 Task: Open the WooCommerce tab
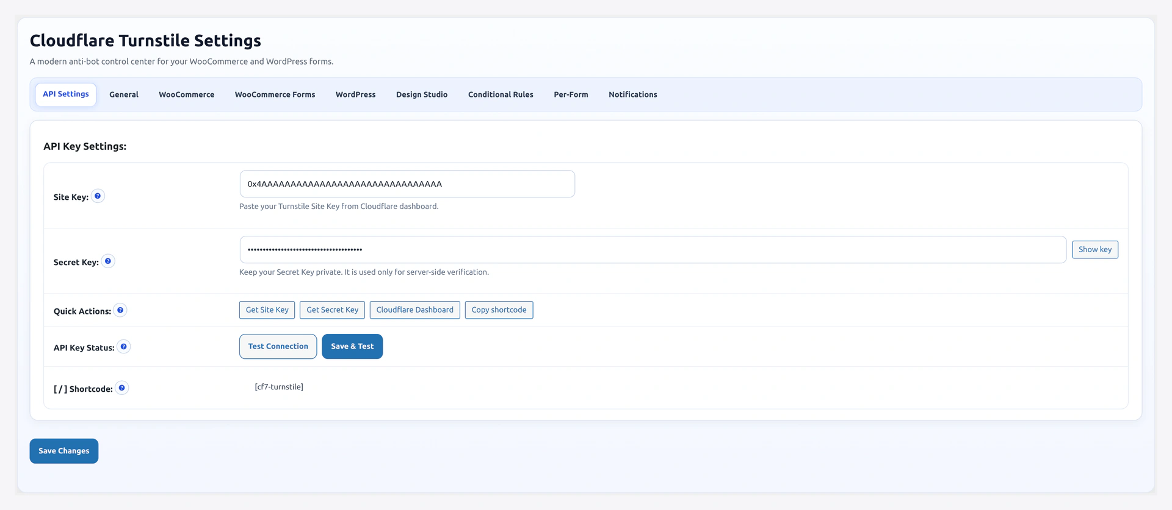tap(187, 94)
